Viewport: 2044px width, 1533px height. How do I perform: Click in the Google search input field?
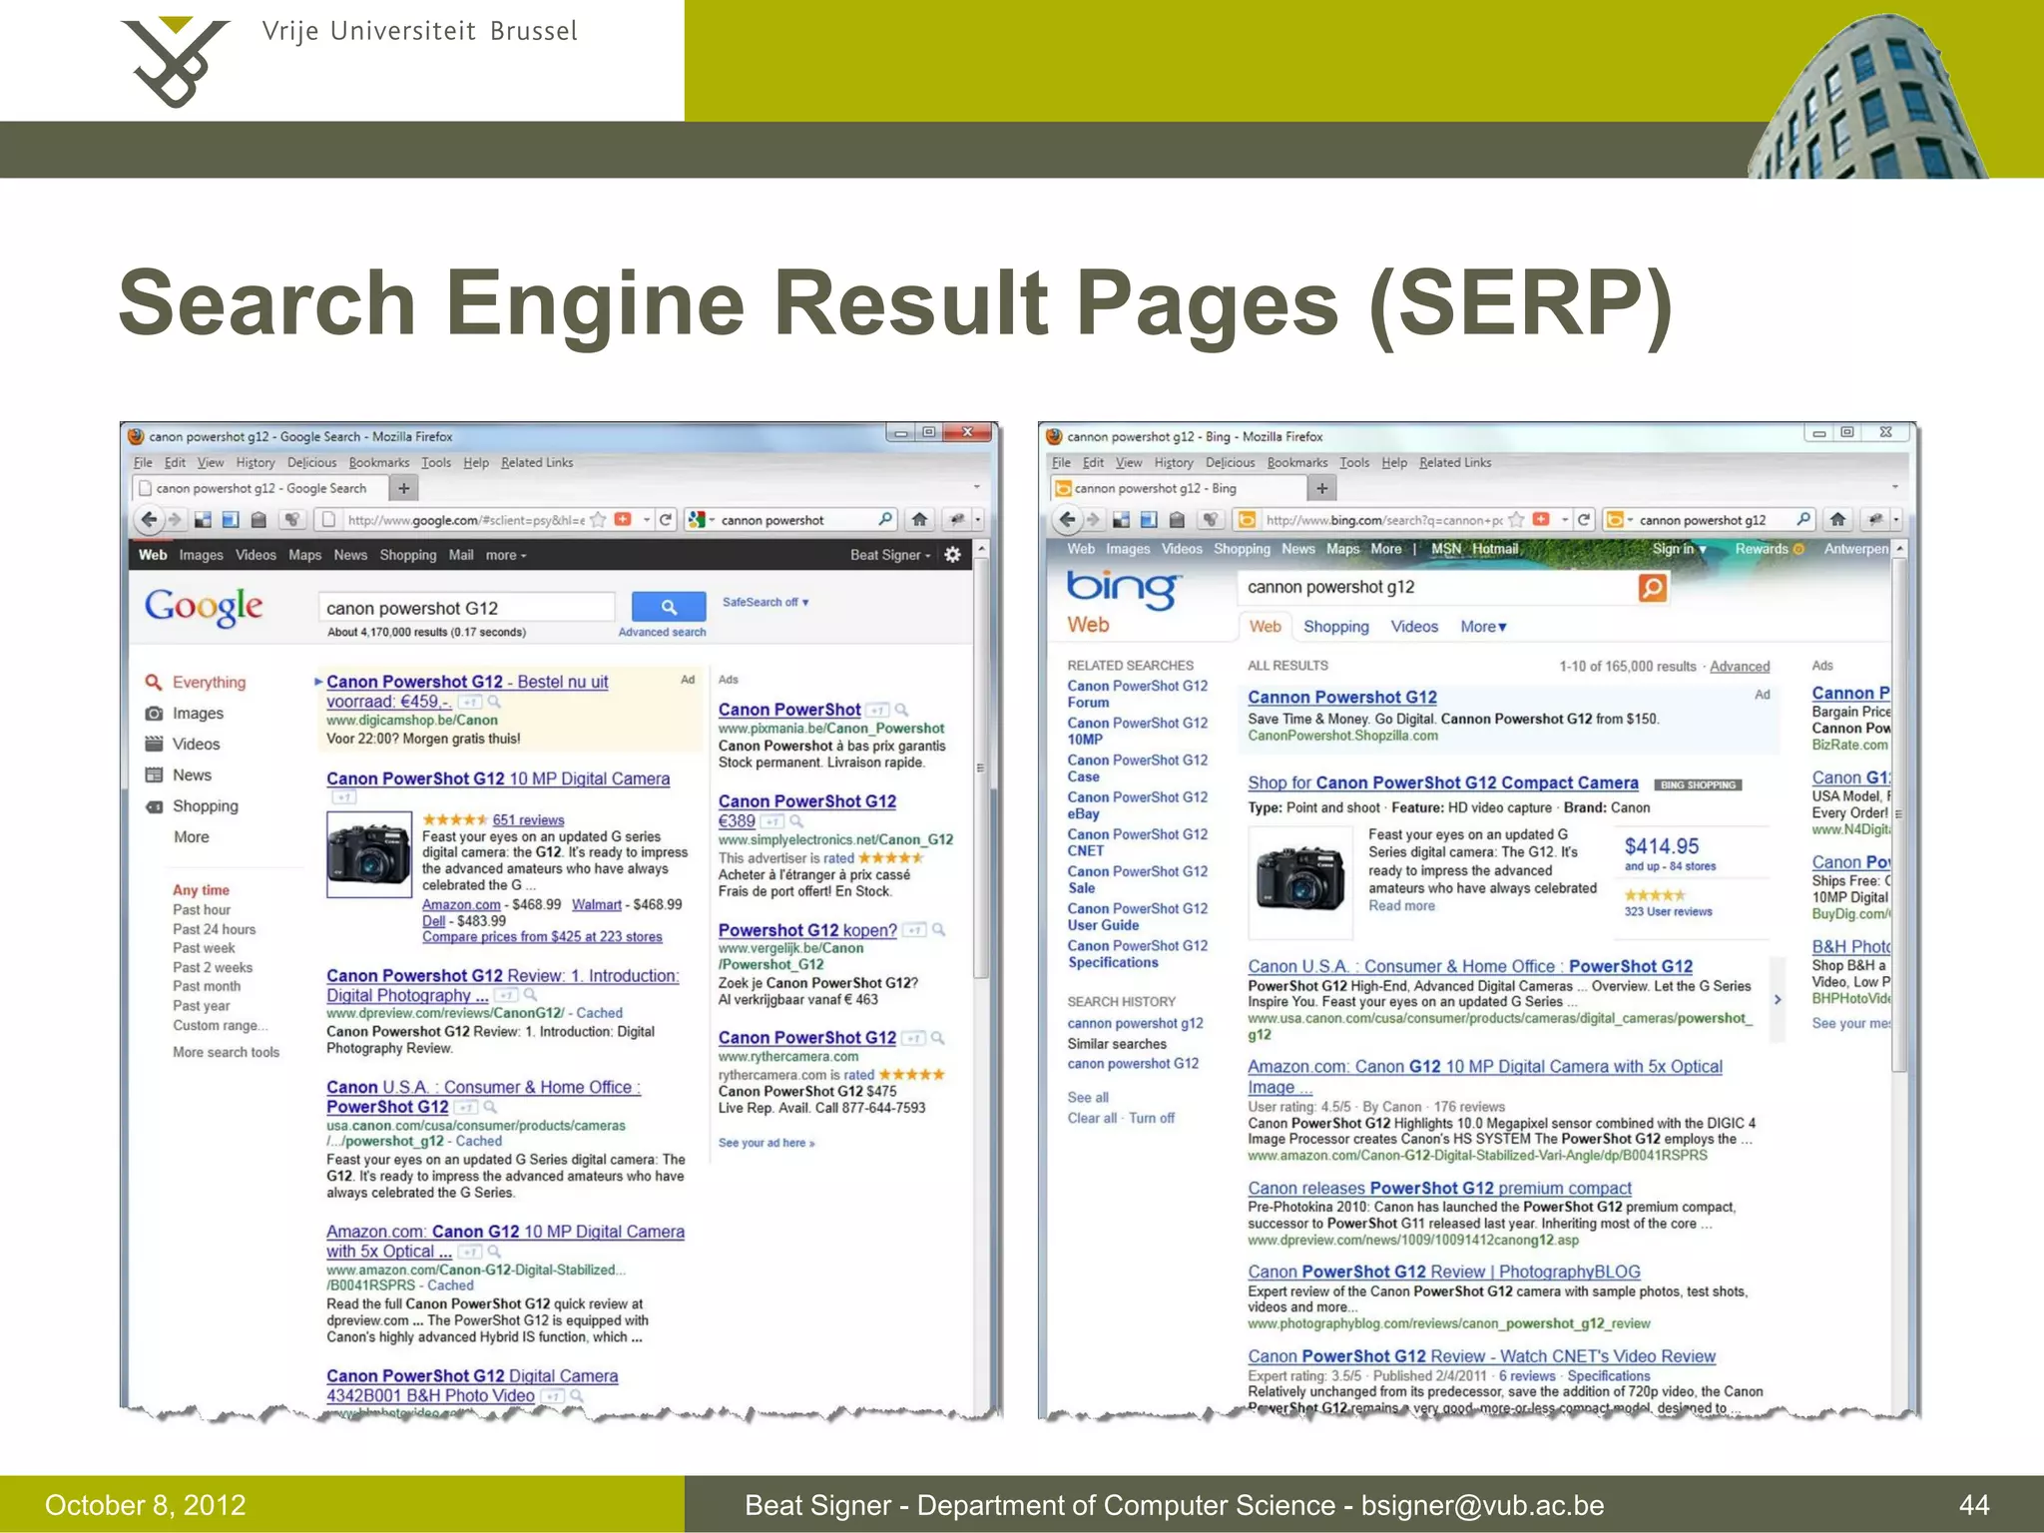coord(466,608)
